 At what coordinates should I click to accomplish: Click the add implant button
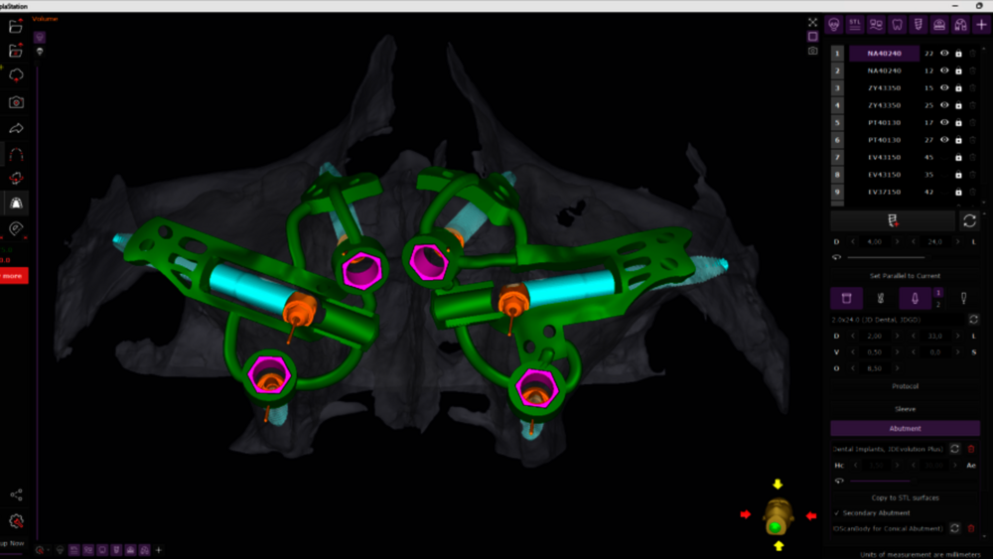pyautogui.click(x=892, y=220)
